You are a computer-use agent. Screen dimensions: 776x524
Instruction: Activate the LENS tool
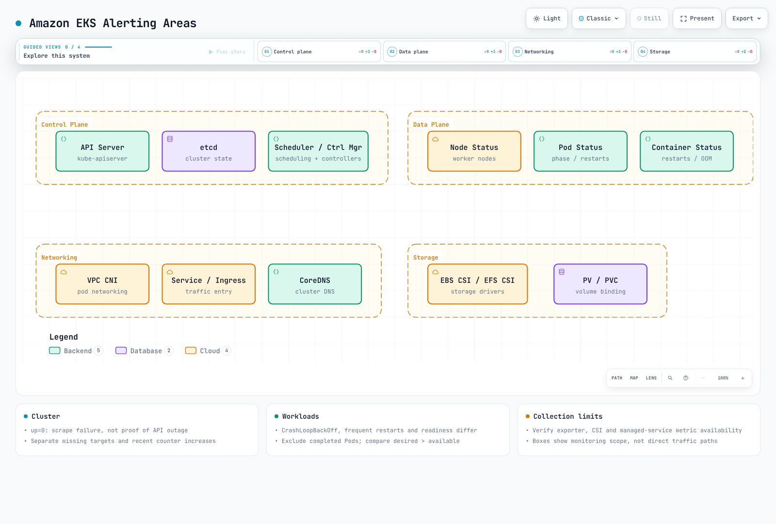pos(651,378)
